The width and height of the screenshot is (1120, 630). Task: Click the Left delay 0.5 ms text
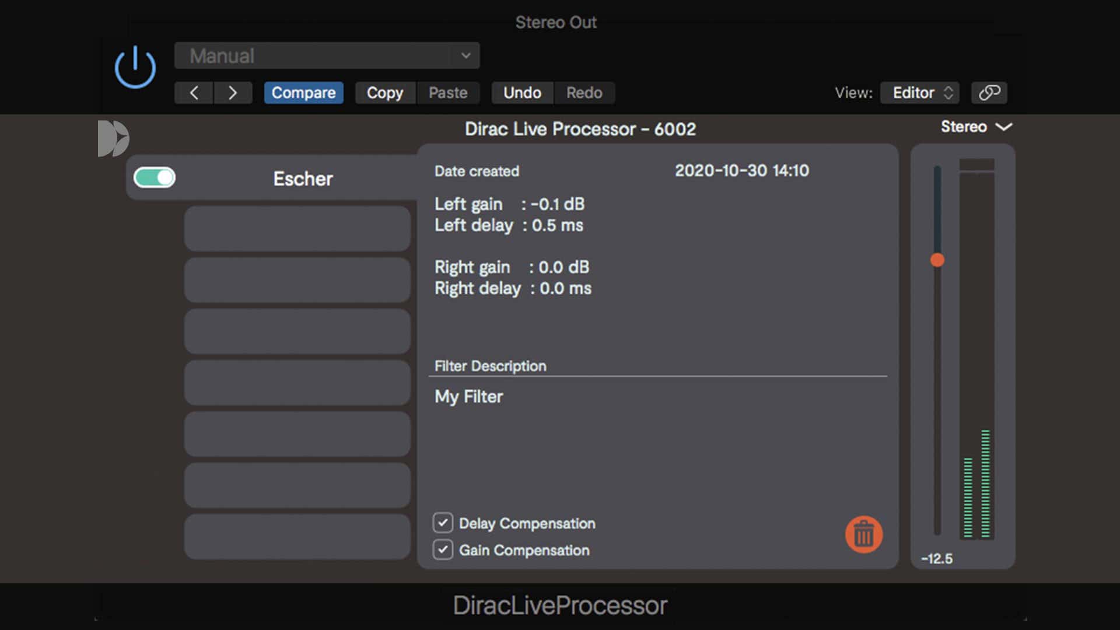509,225
